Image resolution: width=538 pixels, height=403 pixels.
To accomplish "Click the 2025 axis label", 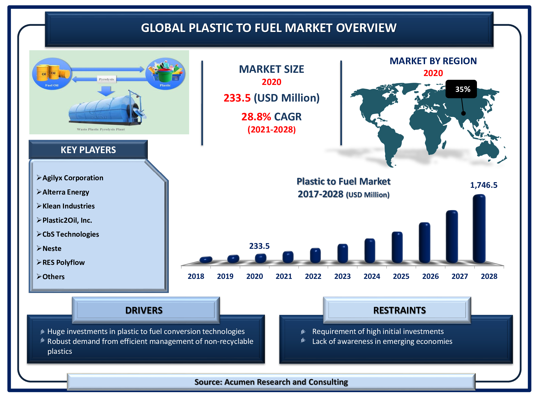I will click(x=401, y=276).
